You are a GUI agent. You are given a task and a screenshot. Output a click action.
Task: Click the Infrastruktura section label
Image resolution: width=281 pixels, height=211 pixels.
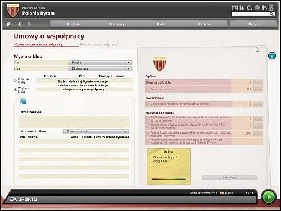coord(30,112)
